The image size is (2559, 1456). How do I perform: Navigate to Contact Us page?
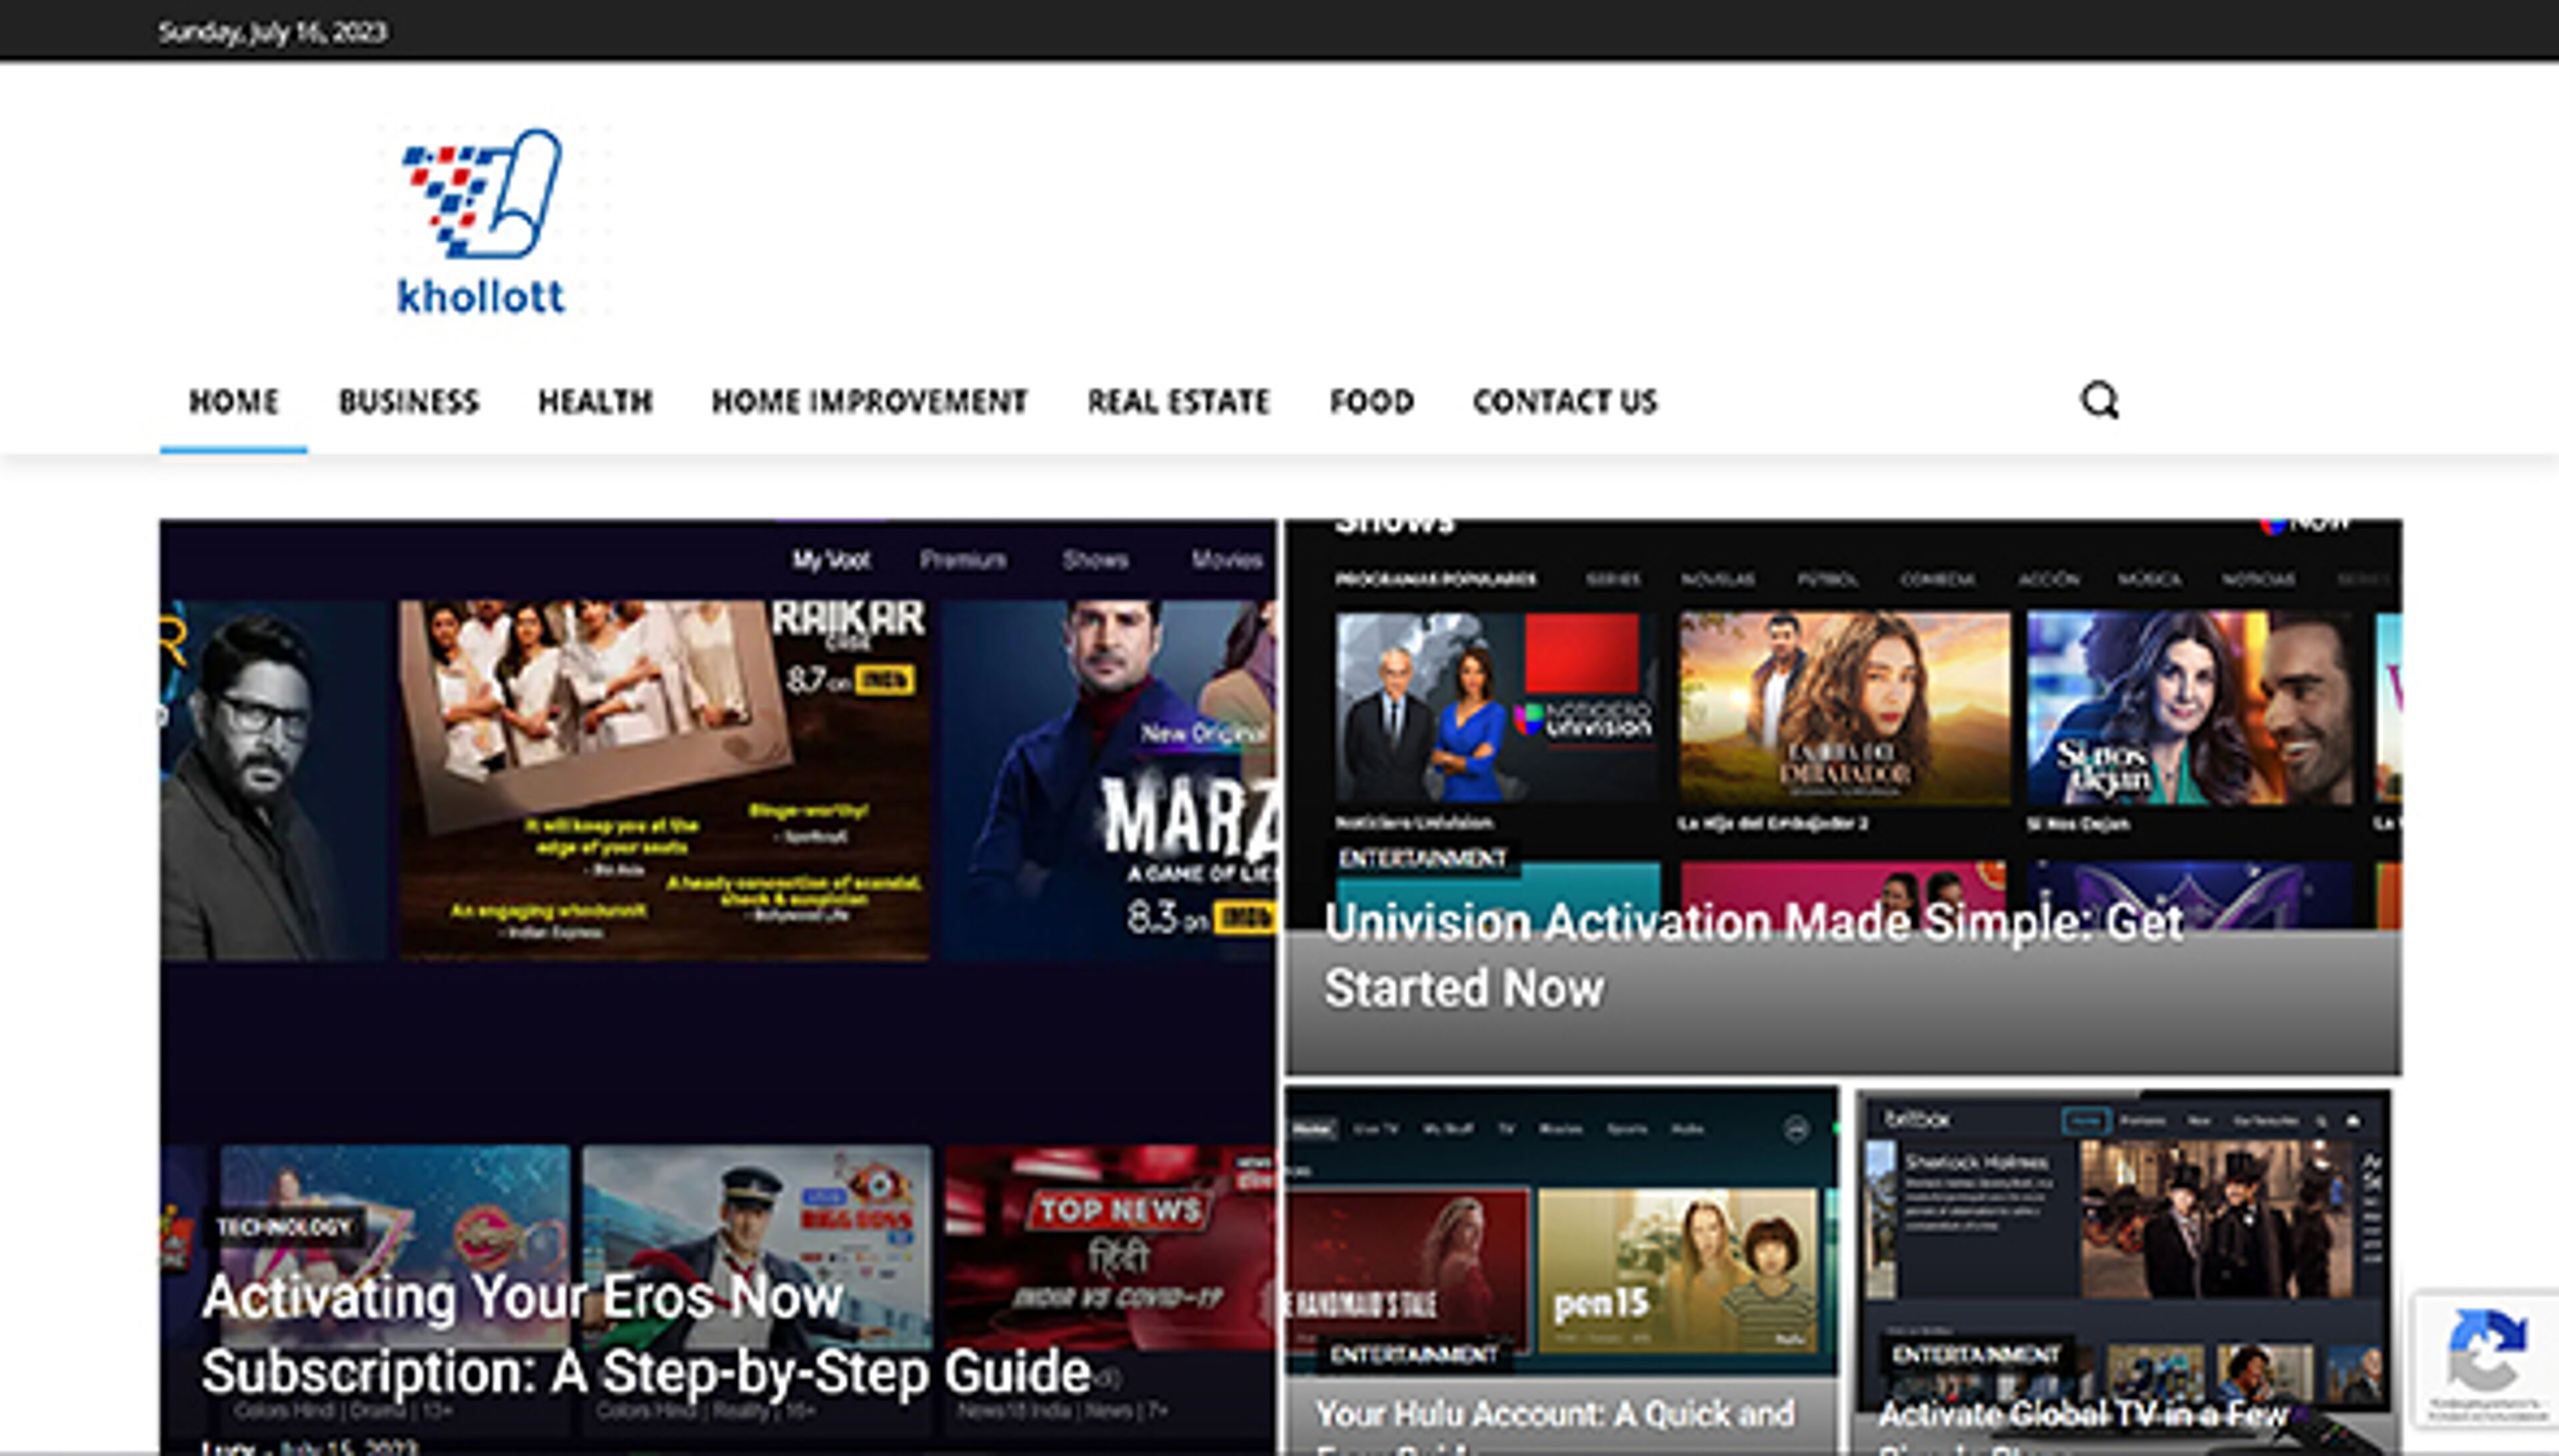pyautogui.click(x=1565, y=402)
